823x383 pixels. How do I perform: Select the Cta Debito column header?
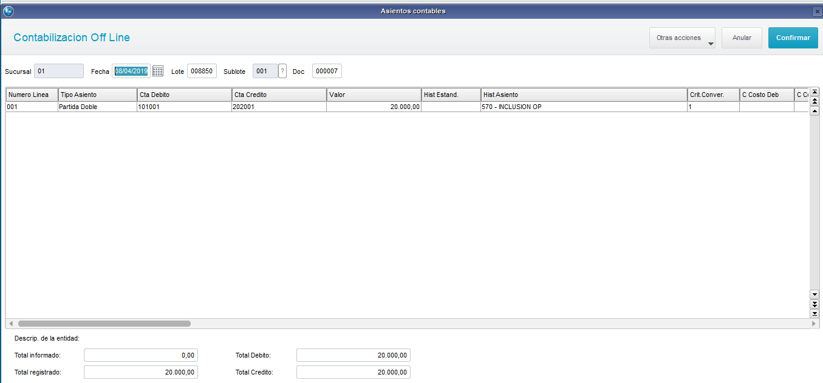click(x=184, y=95)
